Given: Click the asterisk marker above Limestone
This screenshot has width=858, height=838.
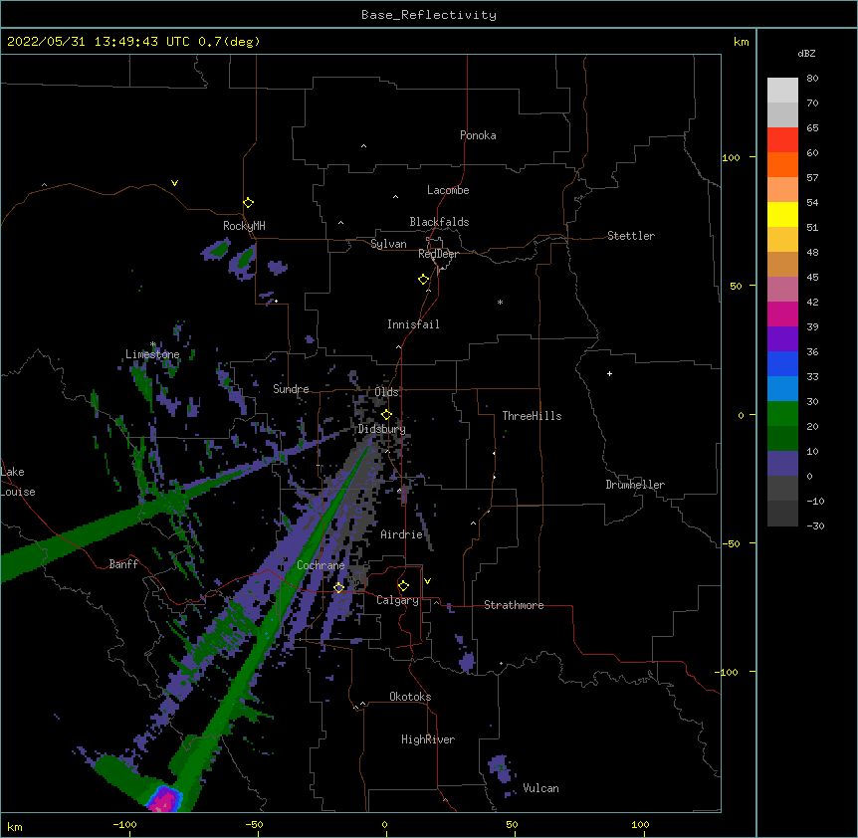Looking at the screenshot, I should tap(153, 344).
